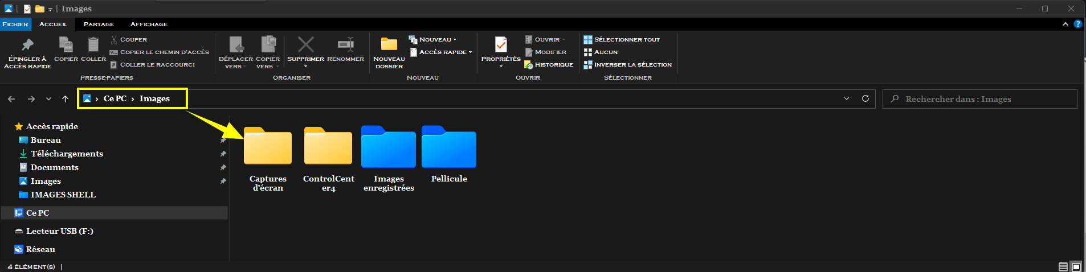
Task: Select the Pellicule folder
Action: coord(449,154)
